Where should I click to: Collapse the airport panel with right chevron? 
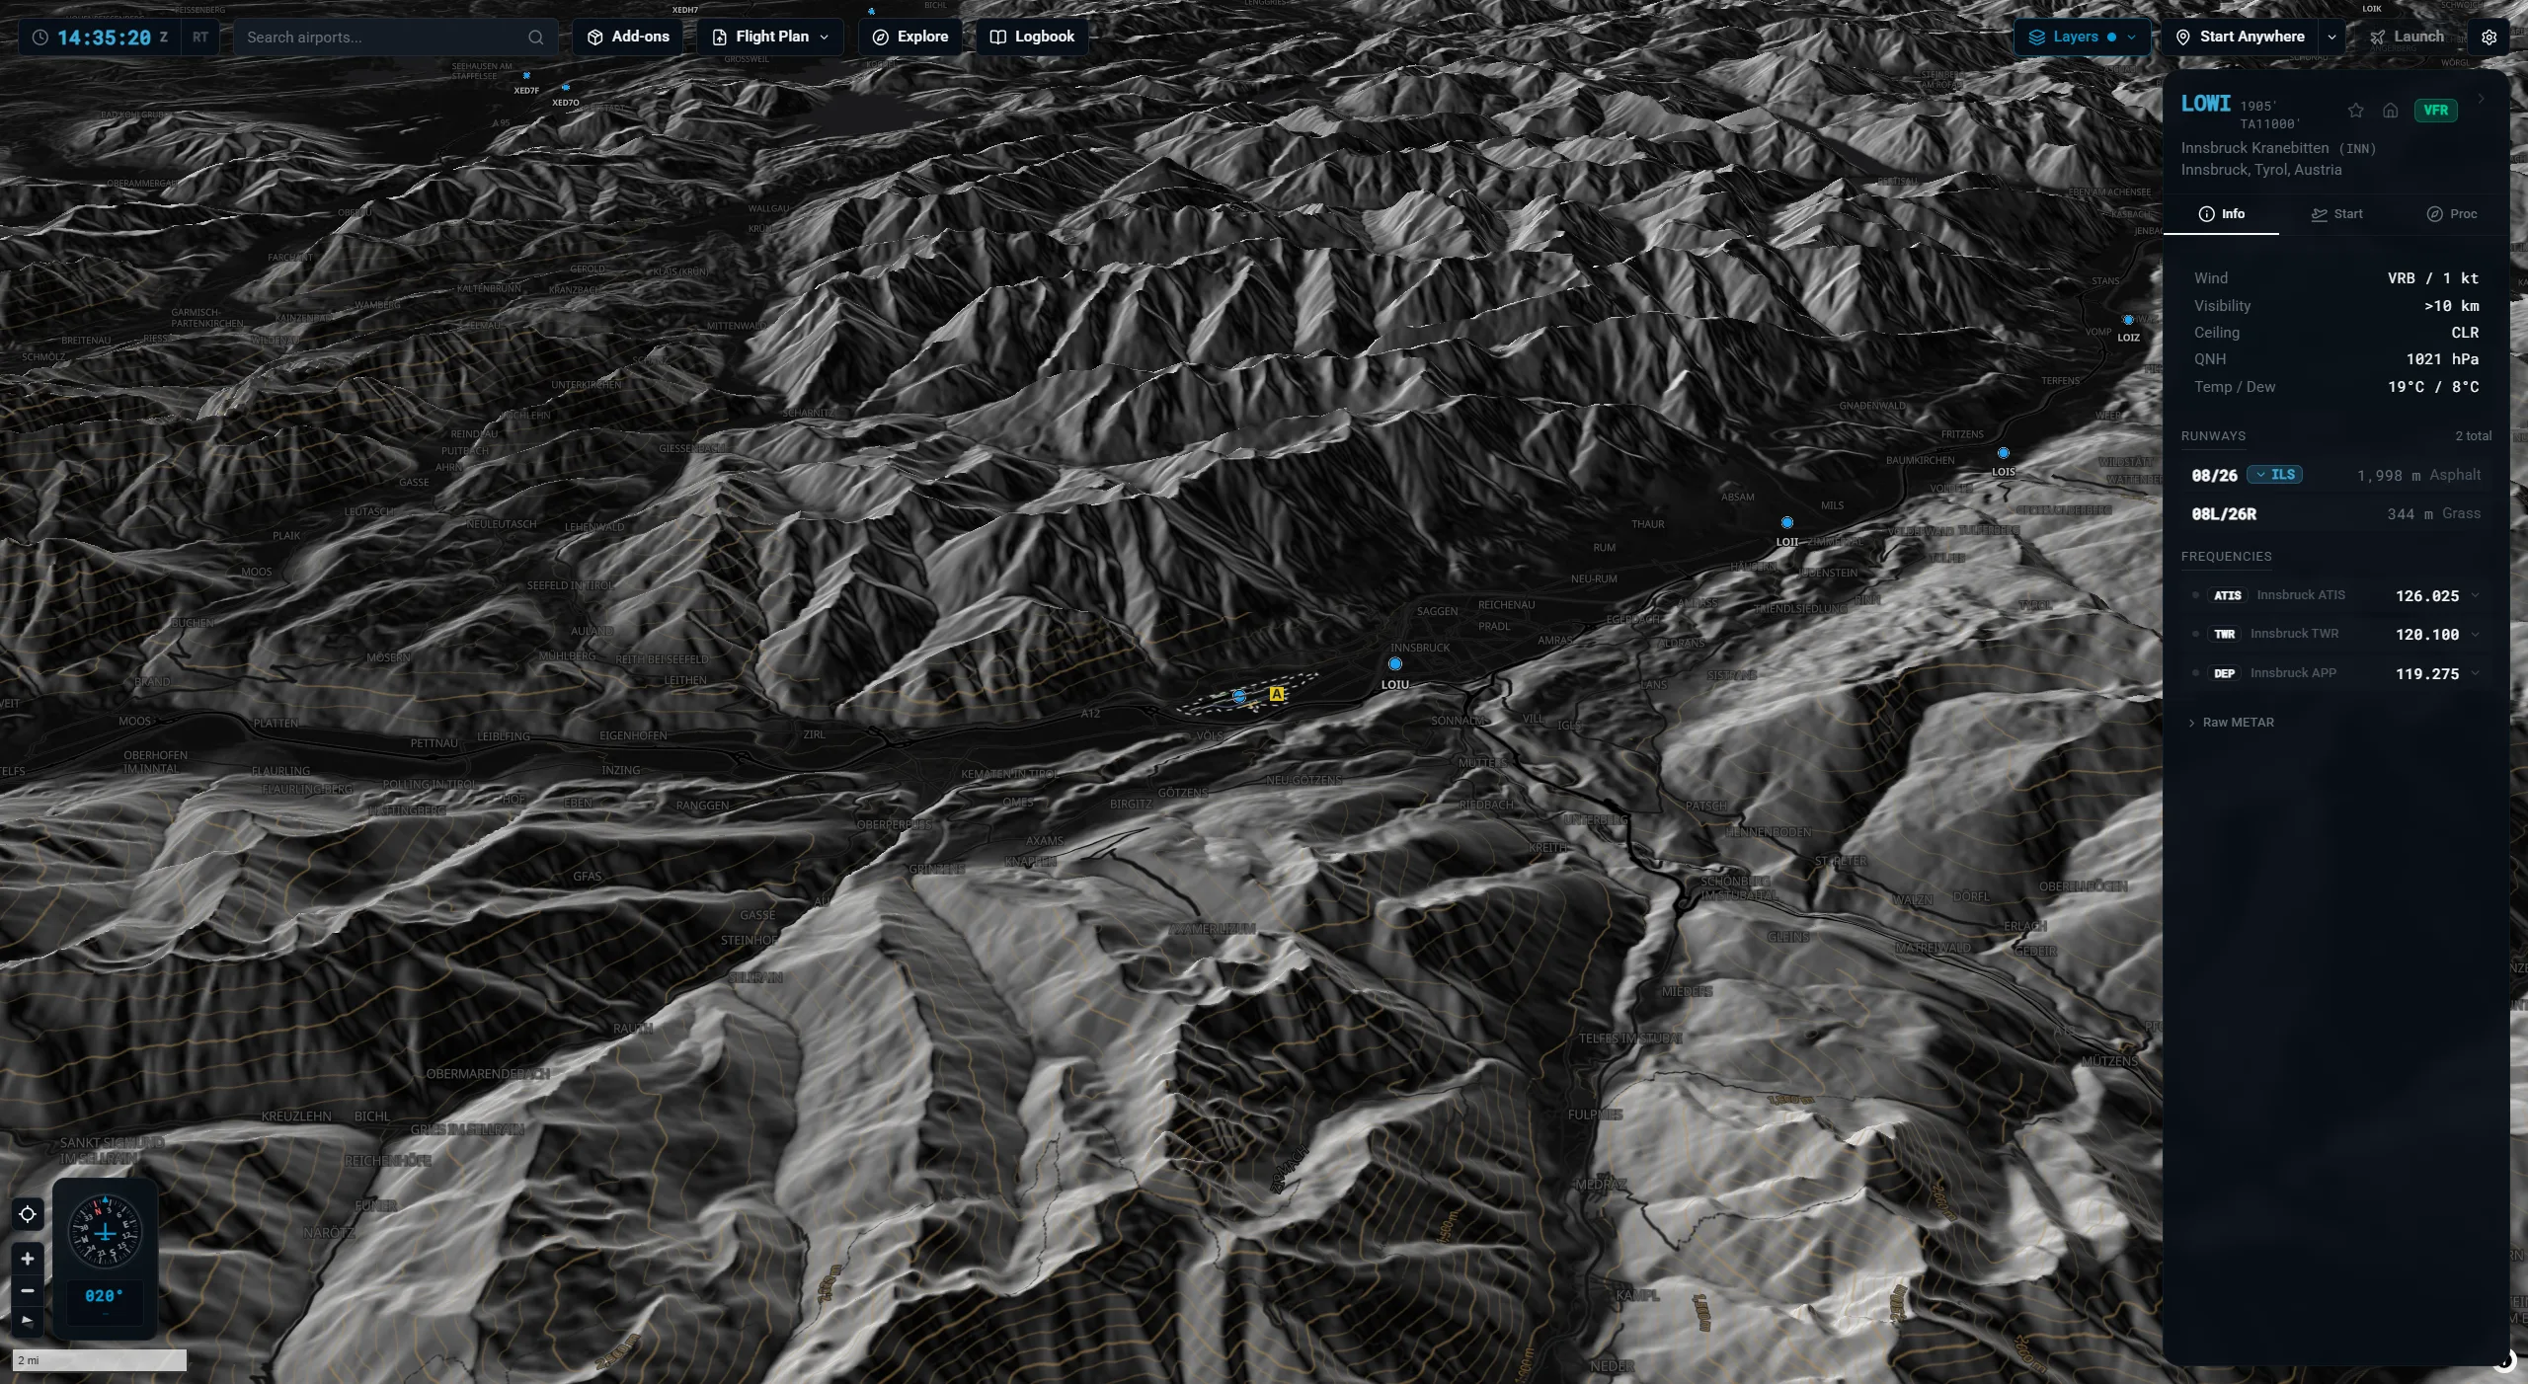[2481, 99]
